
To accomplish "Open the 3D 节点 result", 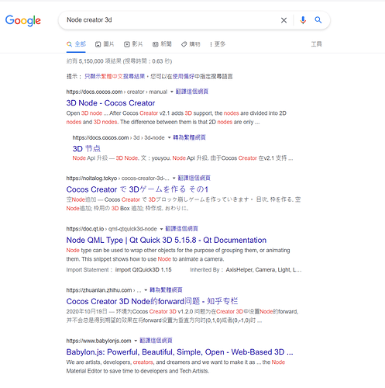I will point(87,149).
